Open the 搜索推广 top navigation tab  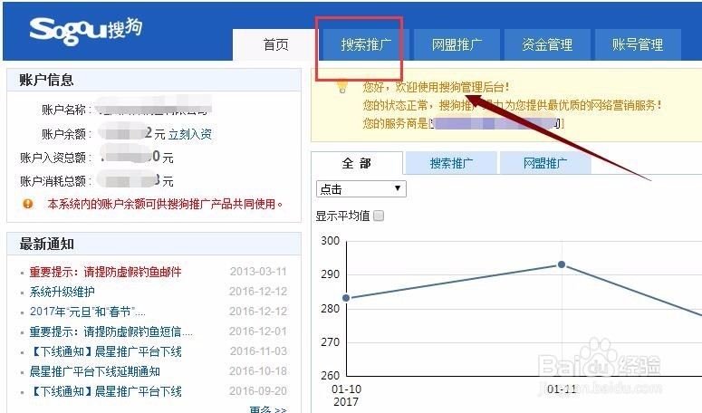(x=366, y=44)
